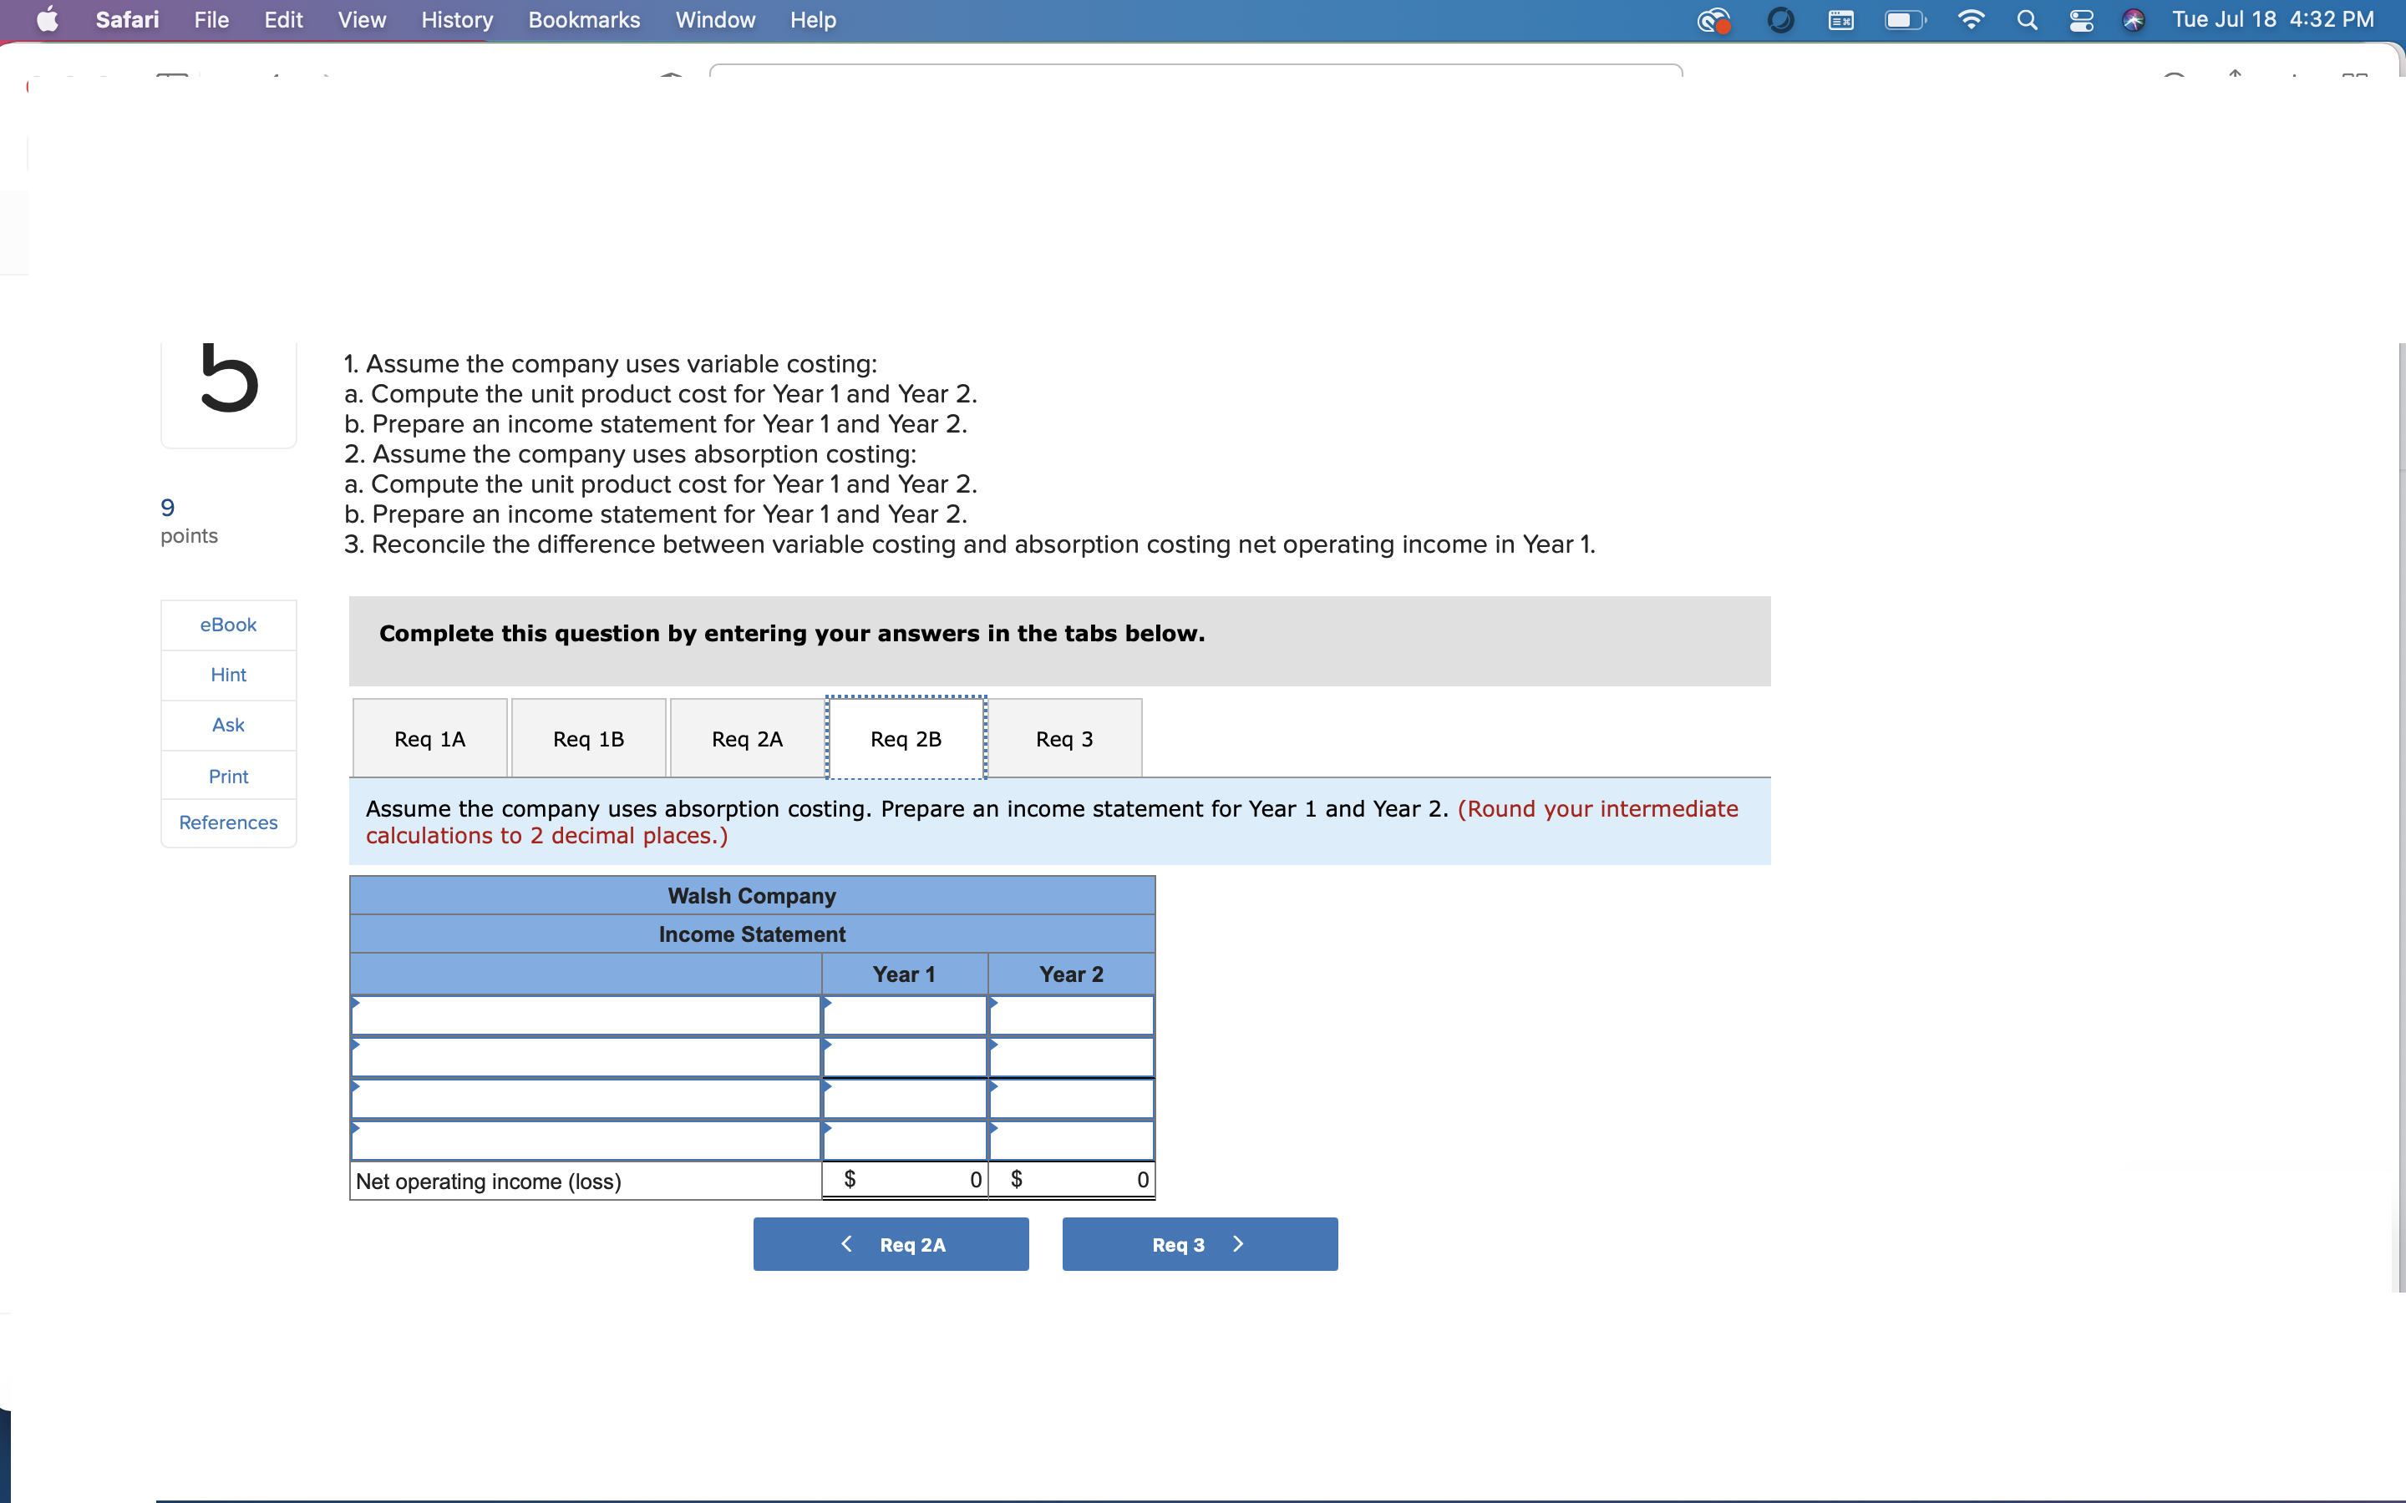Click the battery status icon
The image size is (2406, 1503).
[x=1904, y=20]
